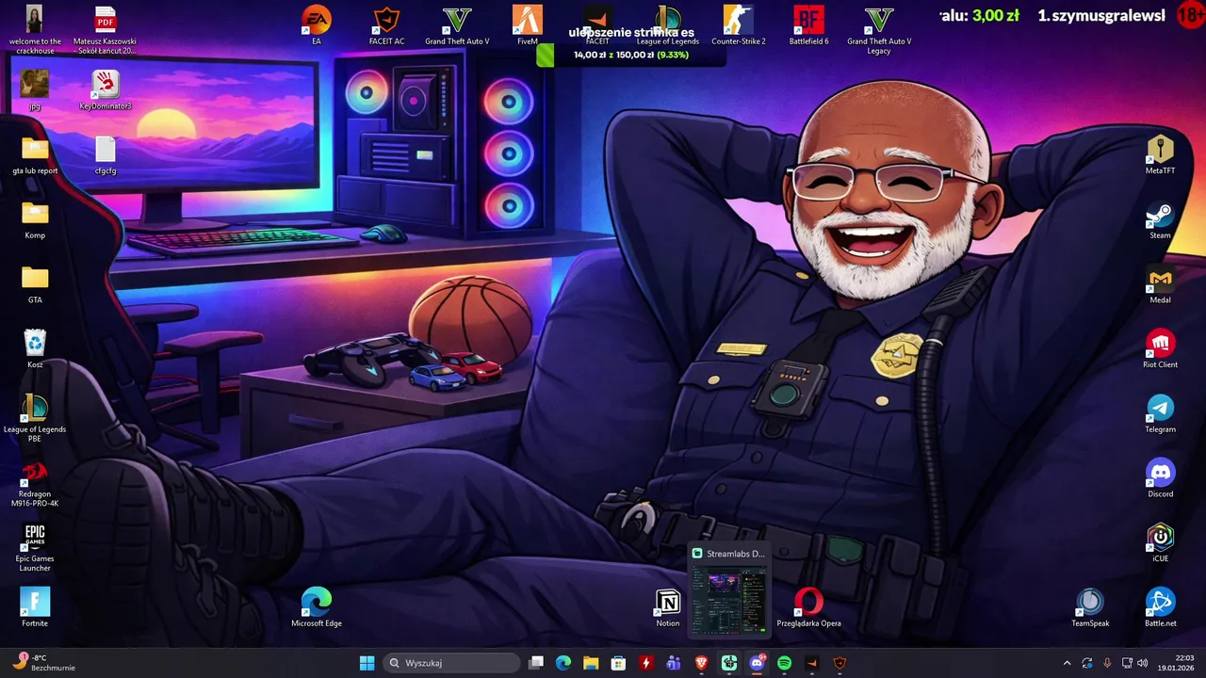Select the Grand Theft Auto V shortcut
This screenshot has height=678, width=1206.
[x=457, y=25]
